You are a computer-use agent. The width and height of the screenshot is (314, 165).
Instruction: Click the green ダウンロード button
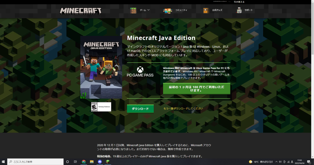(140, 109)
